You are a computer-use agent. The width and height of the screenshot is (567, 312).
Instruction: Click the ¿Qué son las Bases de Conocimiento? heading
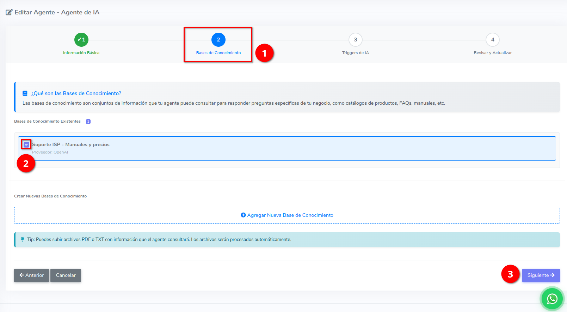76,93
